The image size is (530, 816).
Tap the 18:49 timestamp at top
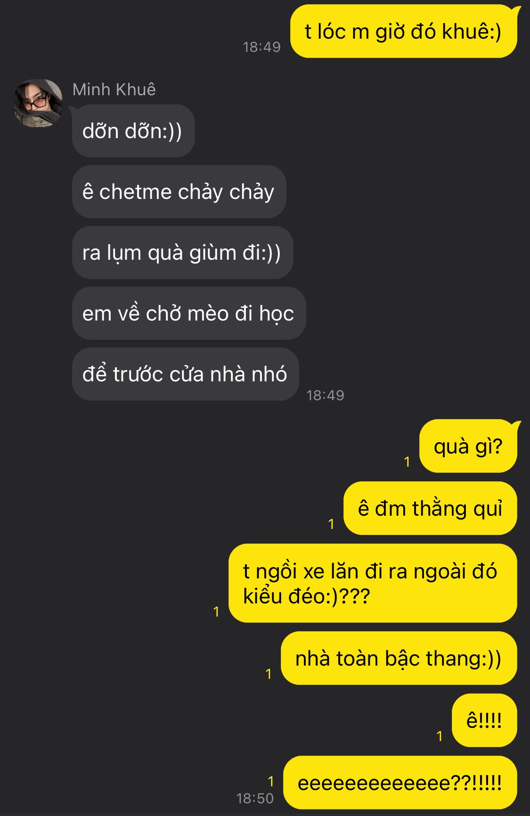262,47
